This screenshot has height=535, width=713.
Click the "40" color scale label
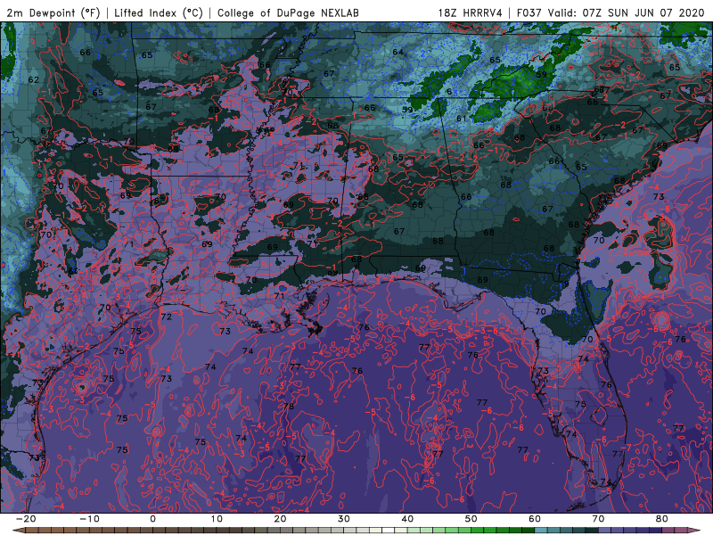click(407, 519)
